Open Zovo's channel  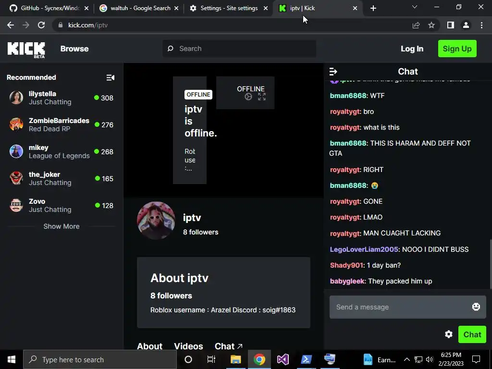click(61, 206)
